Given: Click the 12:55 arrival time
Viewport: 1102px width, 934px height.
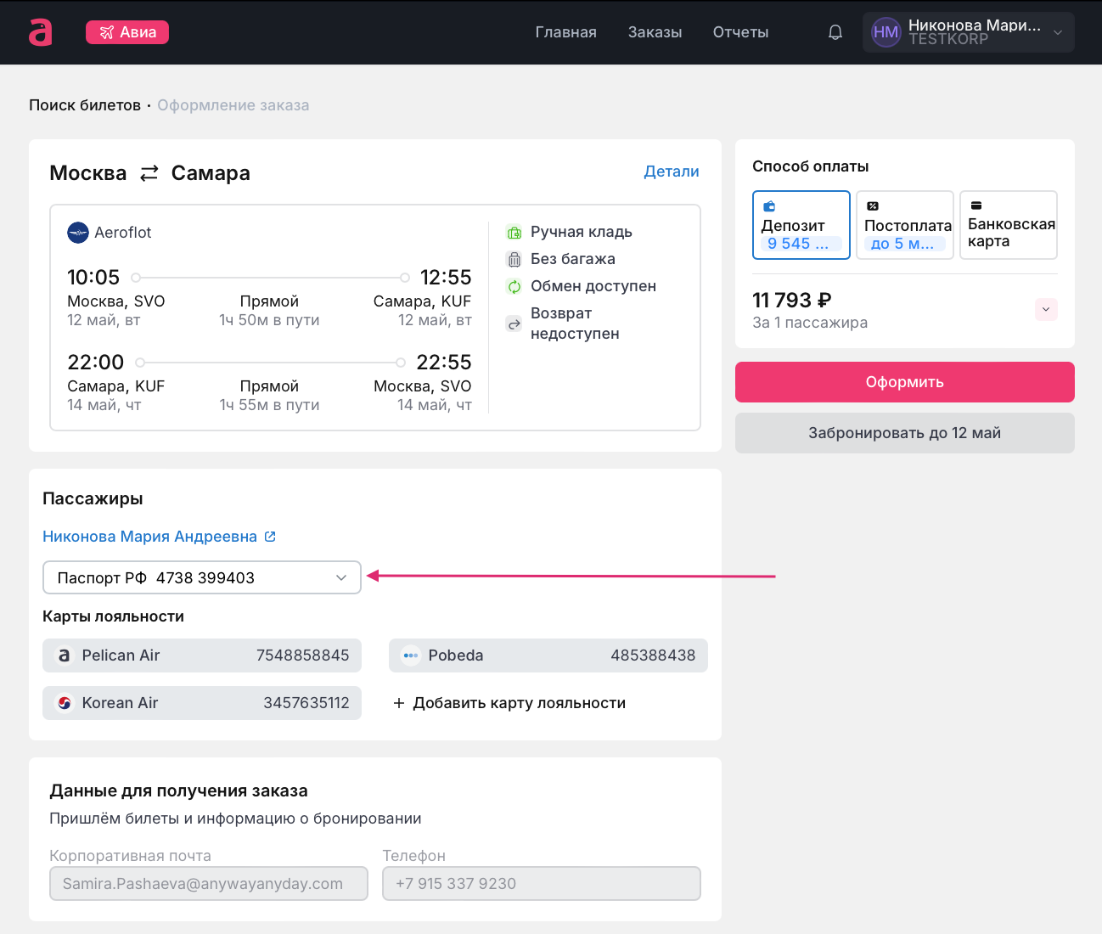Looking at the screenshot, I should click(446, 278).
